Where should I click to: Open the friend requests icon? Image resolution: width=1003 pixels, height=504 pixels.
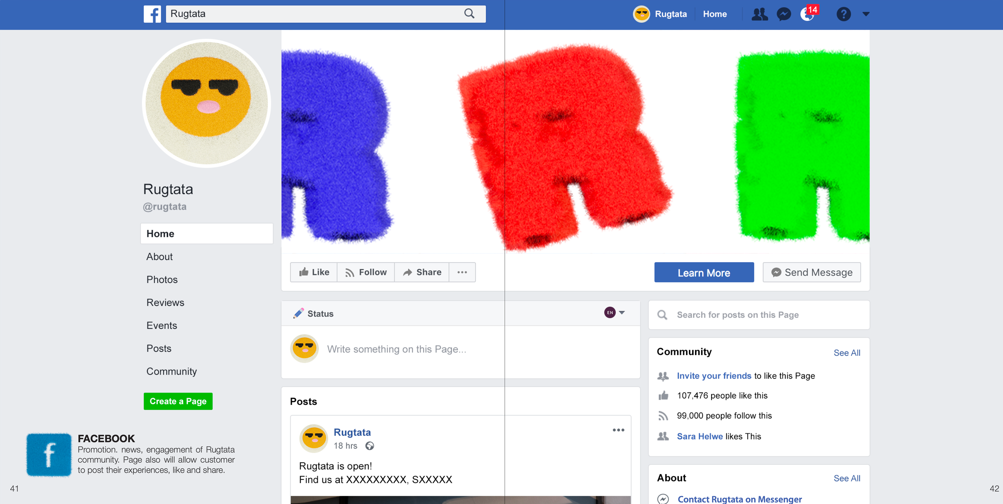(759, 14)
